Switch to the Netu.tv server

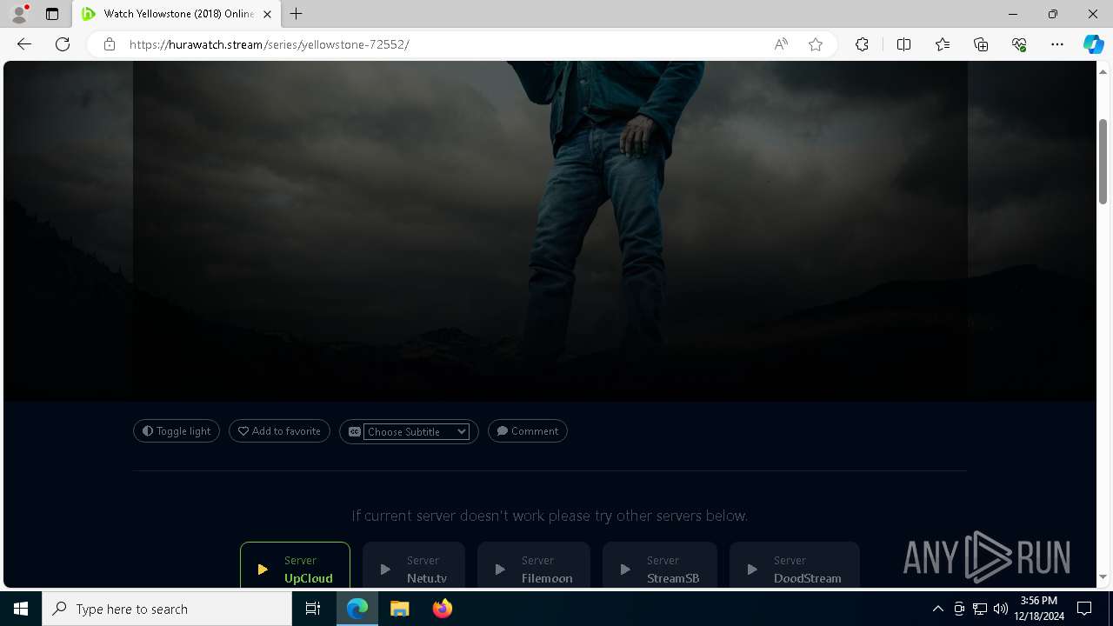point(414,565)
